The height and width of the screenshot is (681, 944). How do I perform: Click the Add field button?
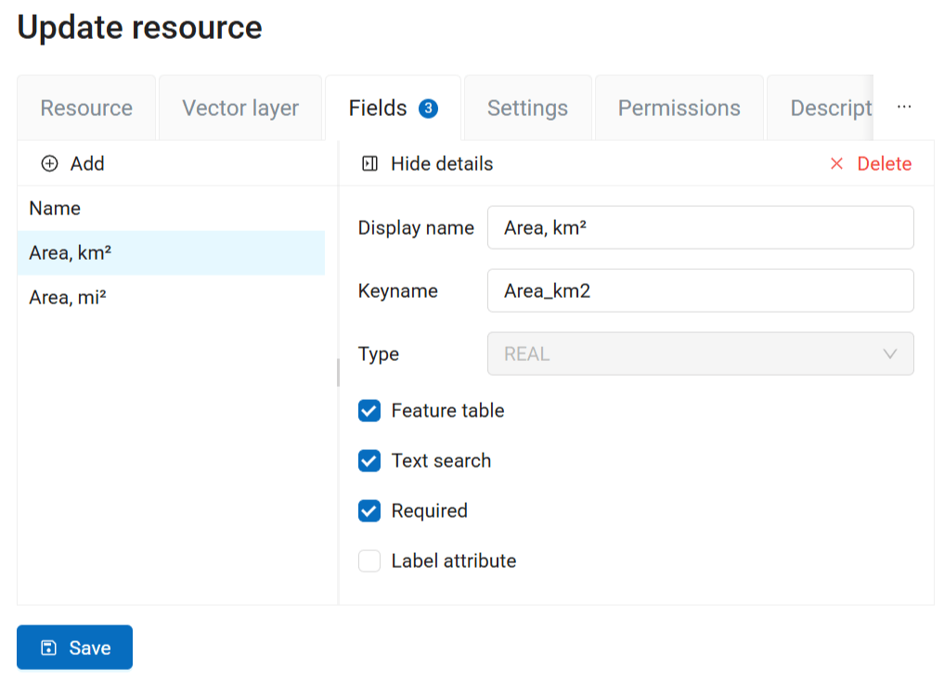click(72, 163)
